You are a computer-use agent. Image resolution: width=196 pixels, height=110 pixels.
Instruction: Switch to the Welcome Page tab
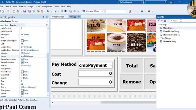58,17
